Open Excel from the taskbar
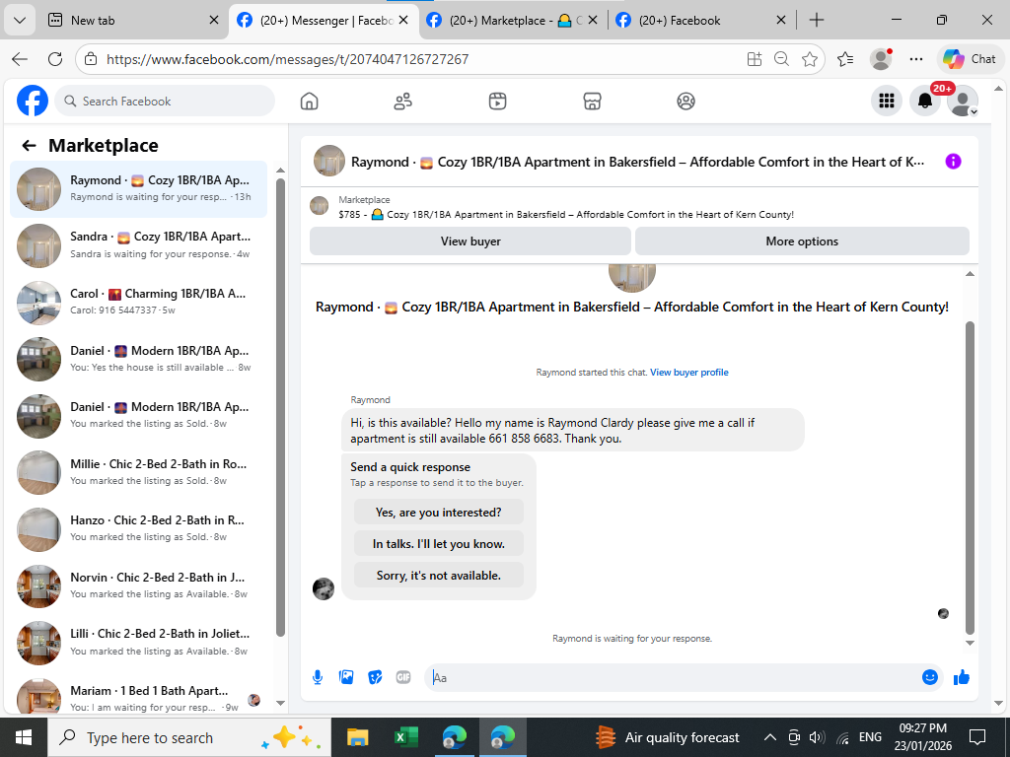The image size is (1010, 757). (405, 737)
